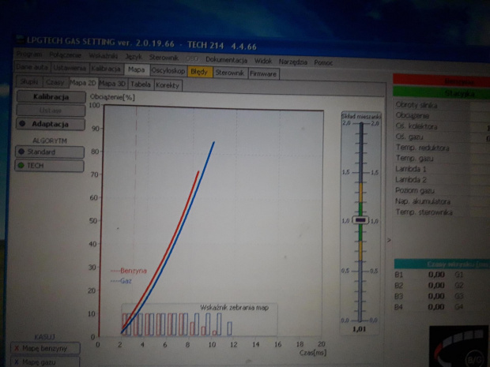This screenshot has width=490, height=367.
Task: Click the Obroty silnika parameter row
Action: tap(441, 105)
